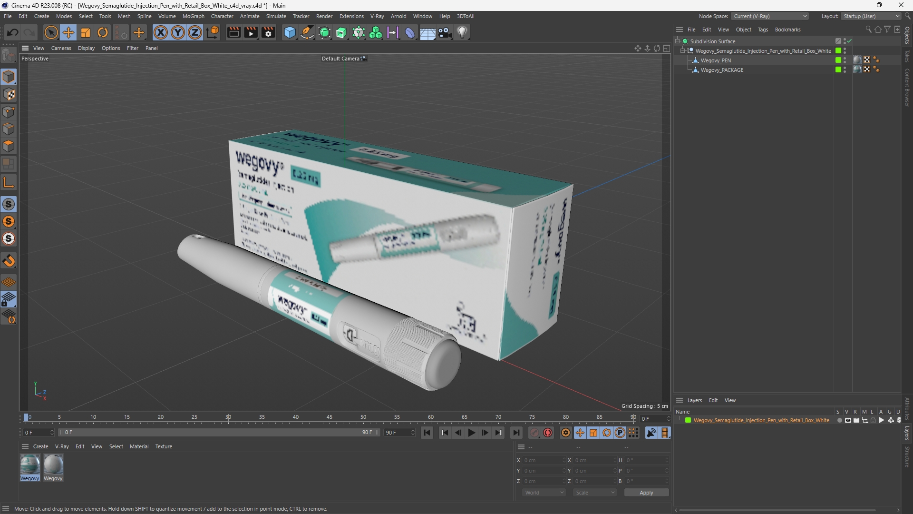
Task: Select the Wegovy_PEN object
Action: [716, 60]
